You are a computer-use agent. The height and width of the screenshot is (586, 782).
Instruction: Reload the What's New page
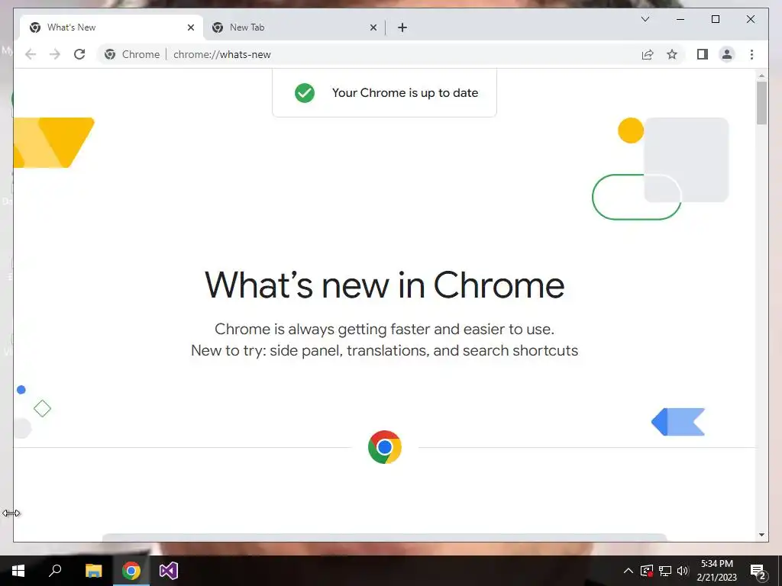pyautogui.click(x=79, y=54)
